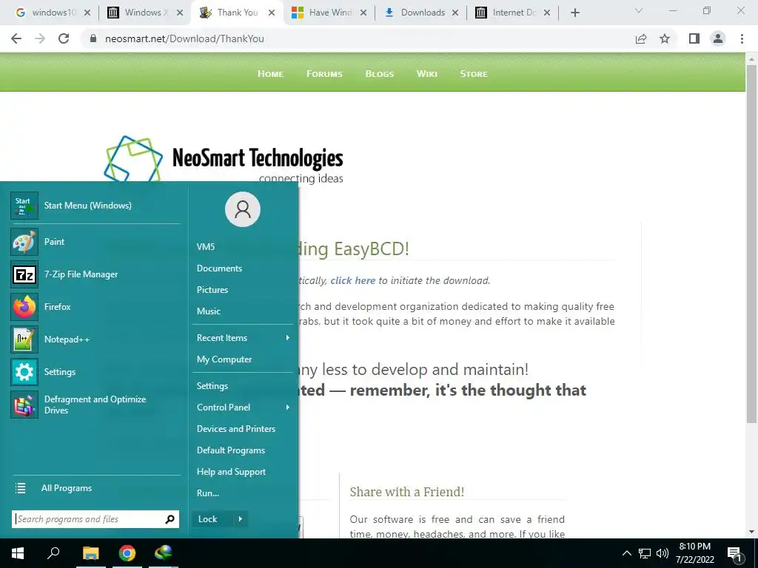Open Music in the start menu

pos(208,311)
